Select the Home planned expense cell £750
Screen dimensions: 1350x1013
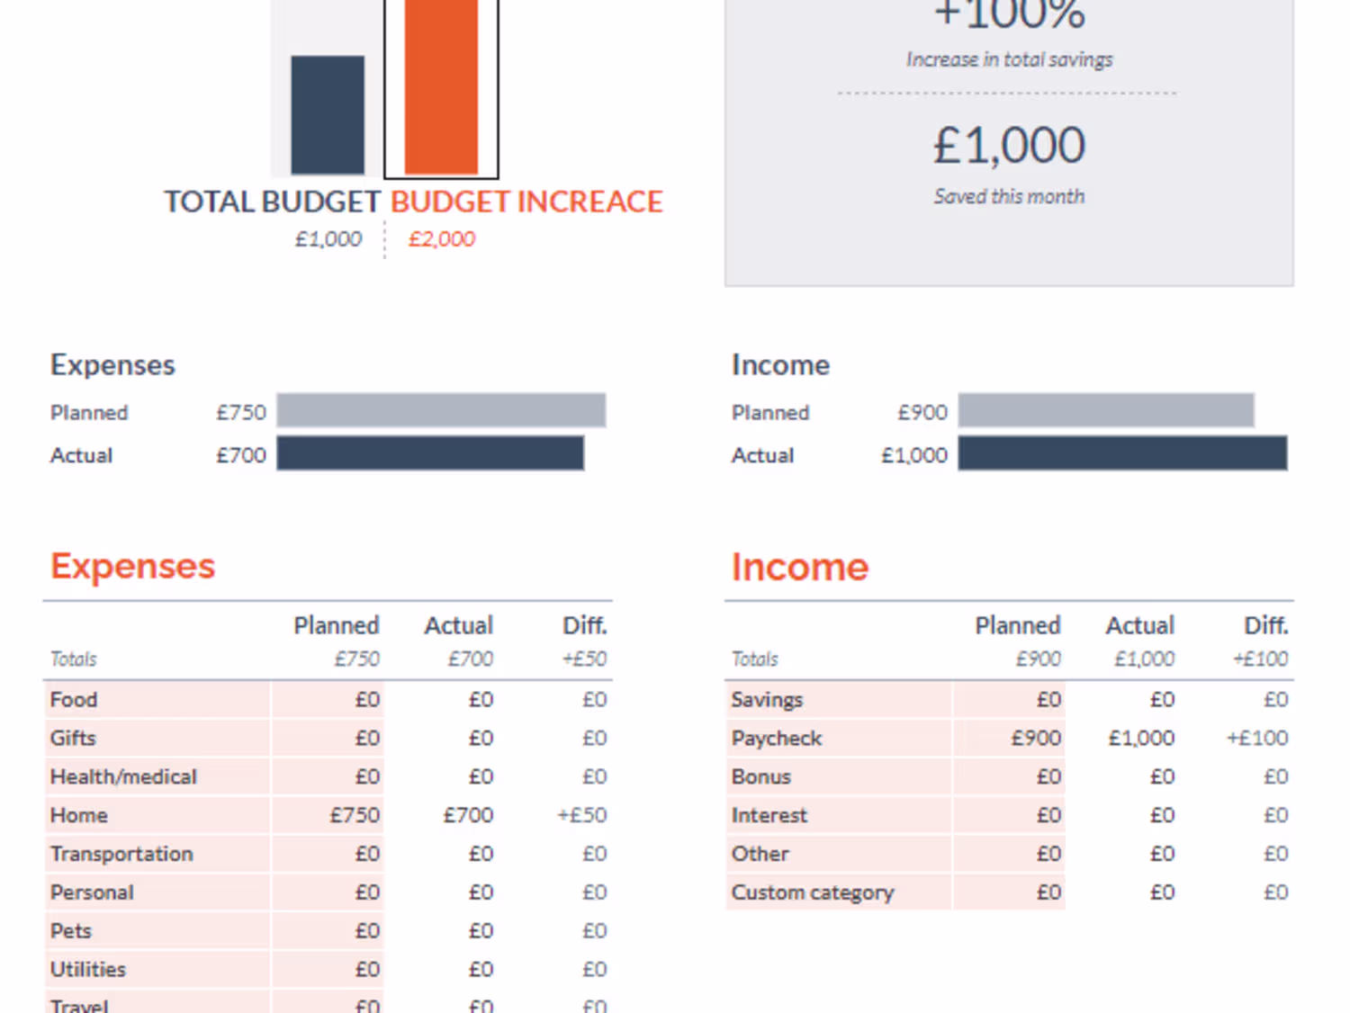click(x=329, y=815)
